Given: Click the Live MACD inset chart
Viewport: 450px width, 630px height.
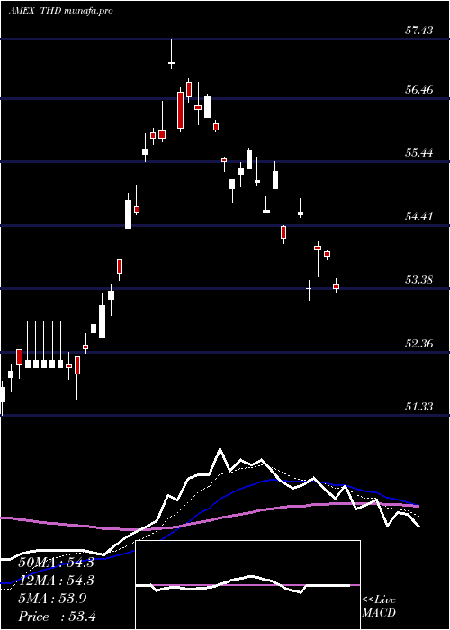Looking at the screenshot, I should pos(247,585).
